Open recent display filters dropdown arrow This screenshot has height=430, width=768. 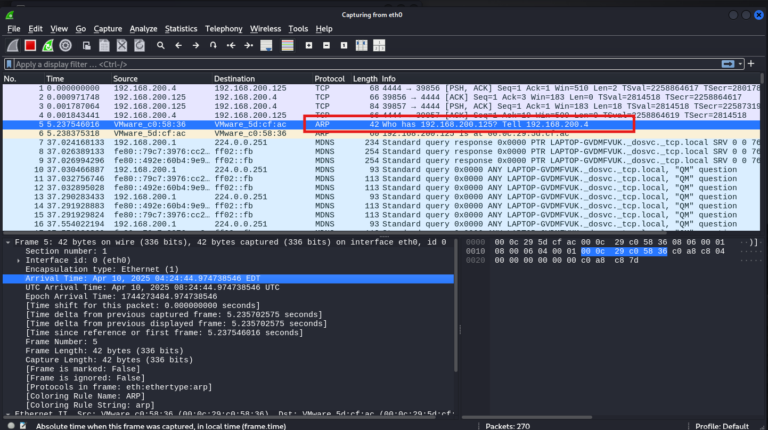point(740,64)
